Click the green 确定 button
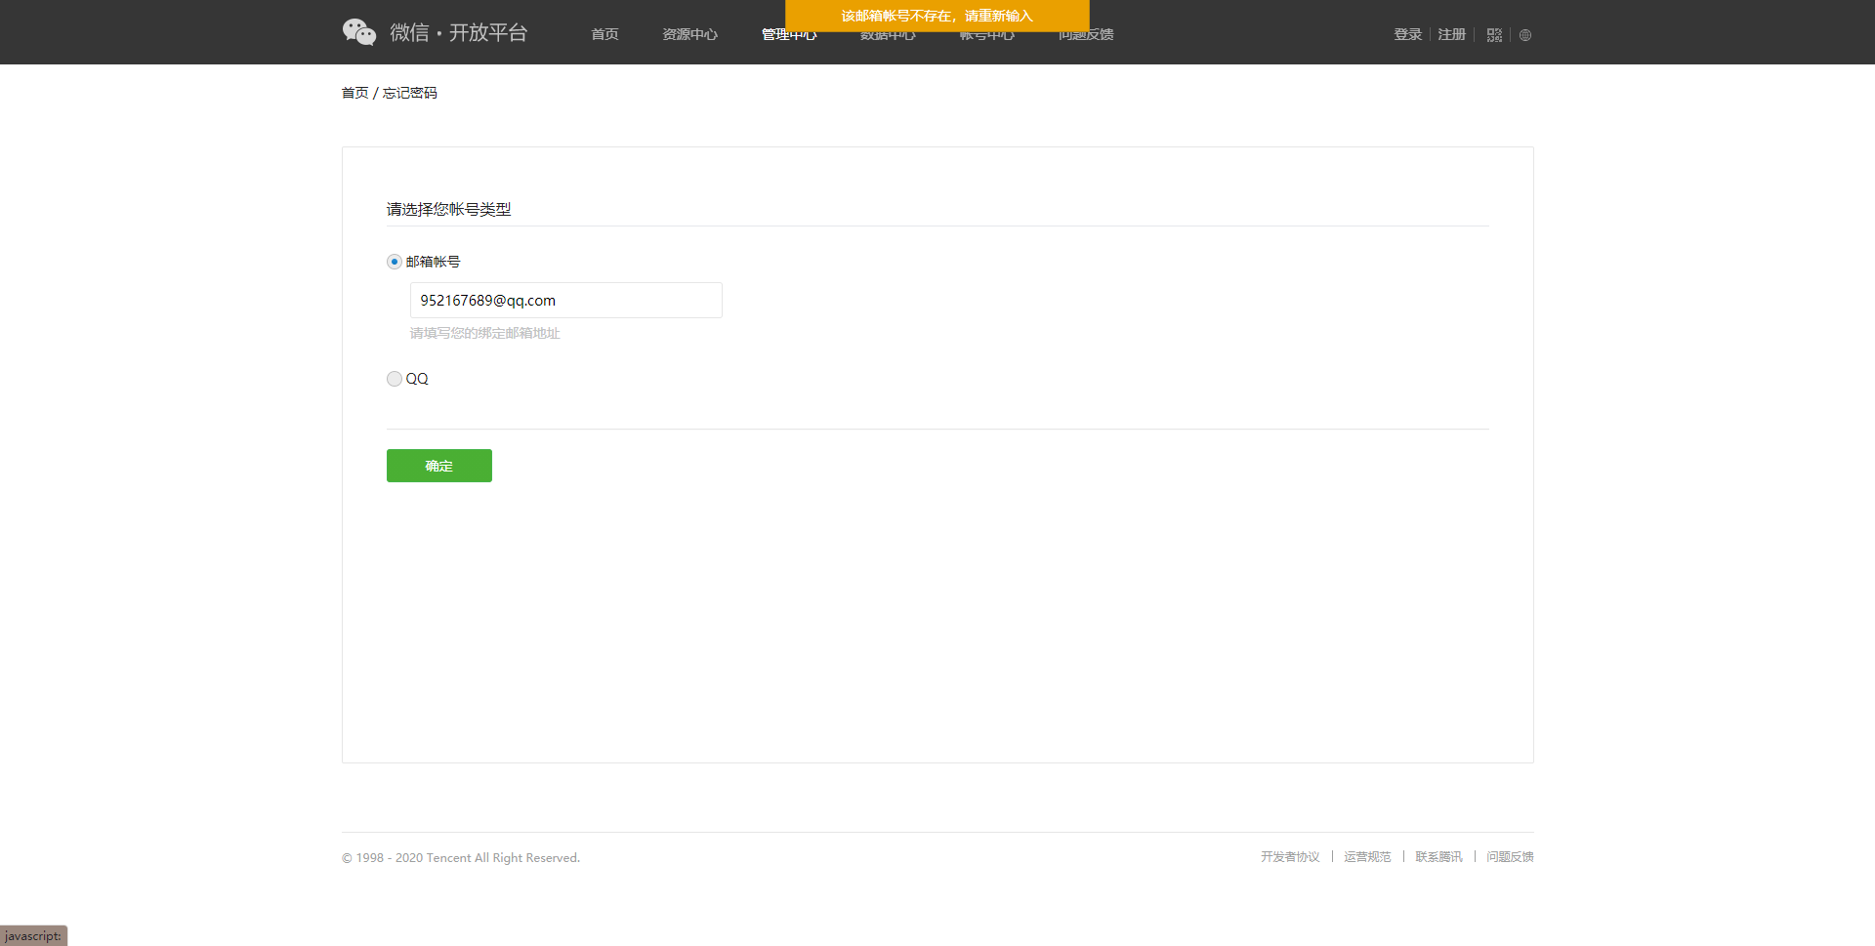 439,466
